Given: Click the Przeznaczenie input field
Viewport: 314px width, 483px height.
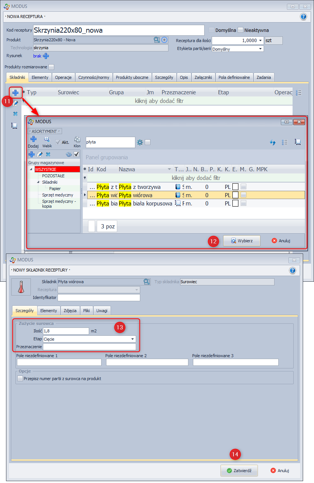Looking at the screenshot, I should 89,347.
